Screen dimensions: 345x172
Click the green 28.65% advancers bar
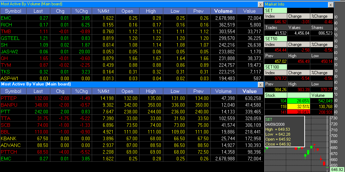[299, 101]
